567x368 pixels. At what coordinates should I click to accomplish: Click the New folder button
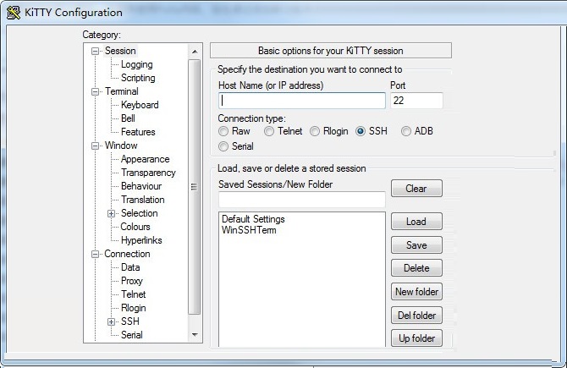416,292
